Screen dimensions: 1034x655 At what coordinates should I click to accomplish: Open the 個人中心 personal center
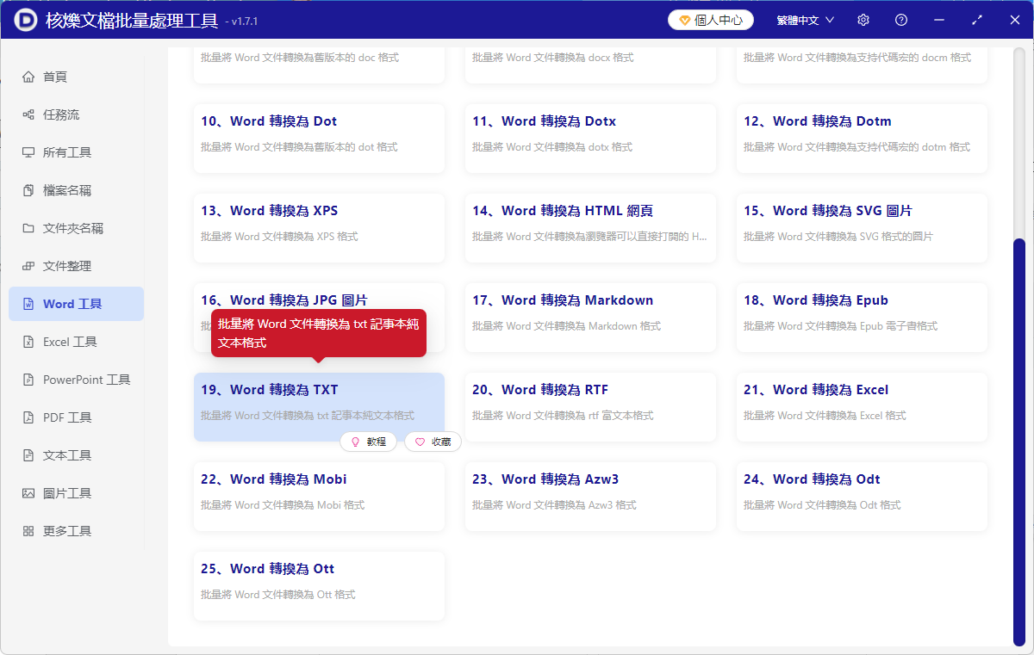tap(710, 19)
